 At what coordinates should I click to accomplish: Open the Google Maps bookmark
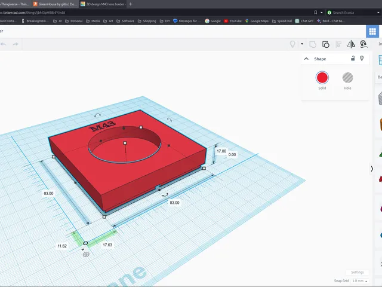(x=257, y=21)
